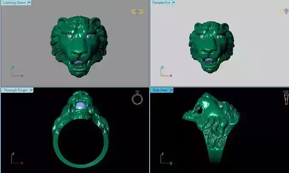Click the side ring icon in Side View viewport
This screenshot has height=173, width=289.
click(286, 98)
